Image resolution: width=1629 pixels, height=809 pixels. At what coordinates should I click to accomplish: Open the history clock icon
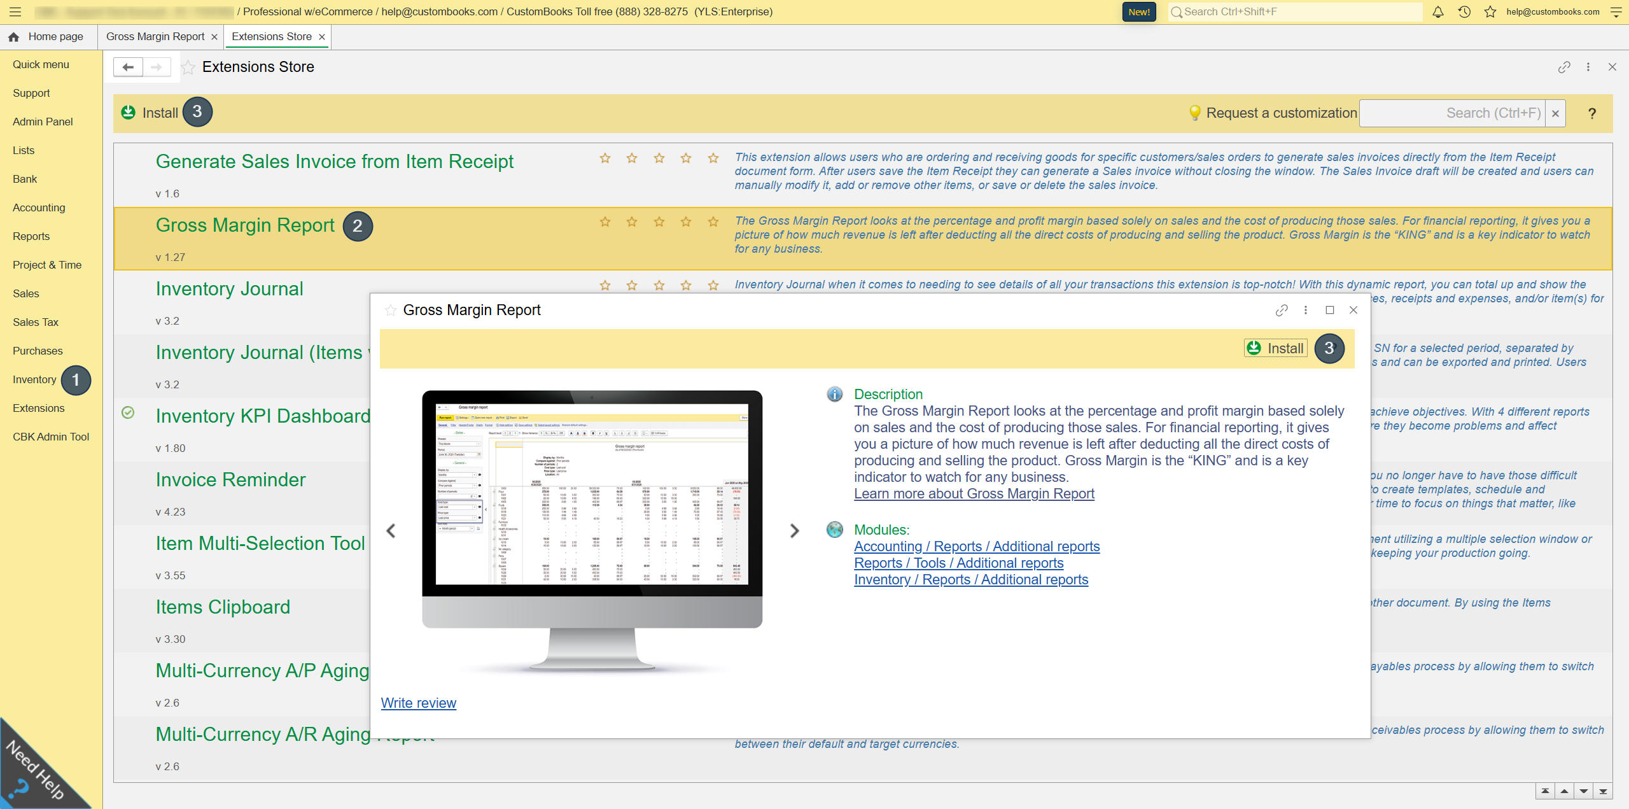coord(1464,11)
